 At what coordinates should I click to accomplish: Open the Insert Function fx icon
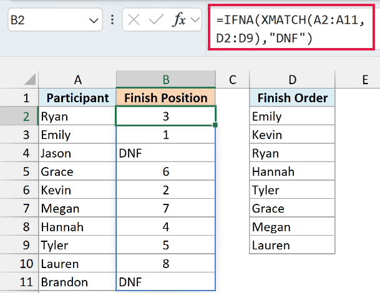179,19
